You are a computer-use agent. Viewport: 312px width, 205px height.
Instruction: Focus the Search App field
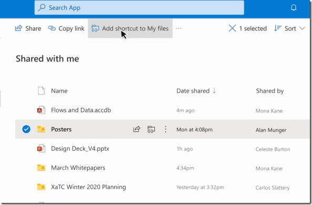139,7
